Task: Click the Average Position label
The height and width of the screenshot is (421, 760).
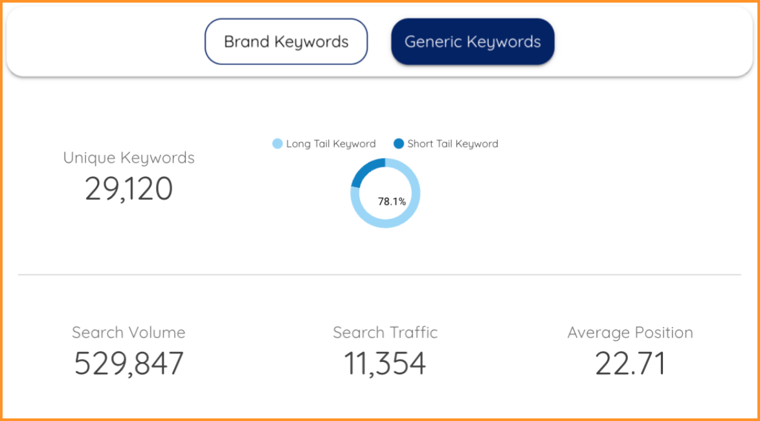Action: point(630,333)
